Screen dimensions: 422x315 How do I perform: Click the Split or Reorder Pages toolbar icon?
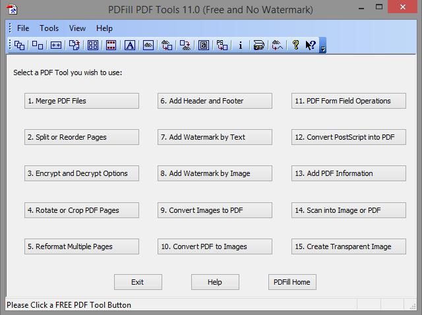[x=38, y=45]
